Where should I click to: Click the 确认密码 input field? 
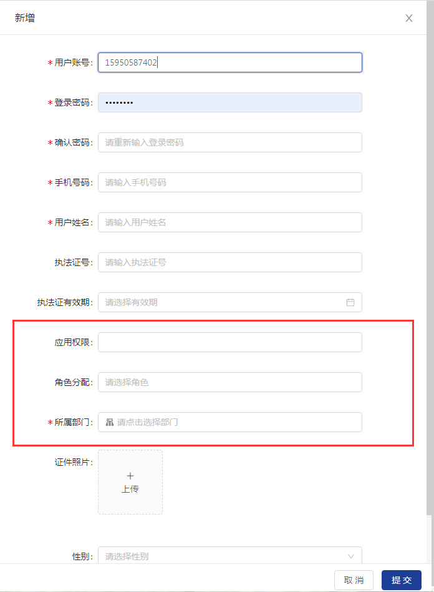[229, 142]
